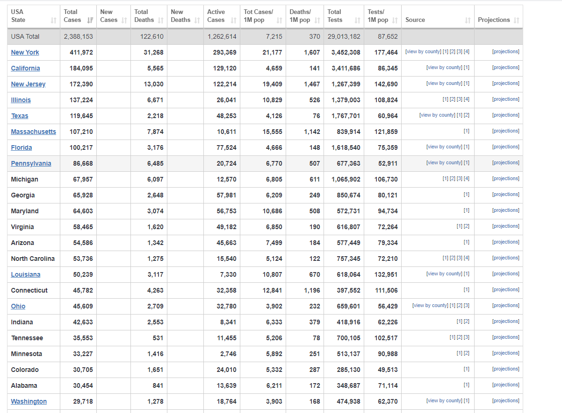Sort table by Total Cases sort arrow

(90, 21)
